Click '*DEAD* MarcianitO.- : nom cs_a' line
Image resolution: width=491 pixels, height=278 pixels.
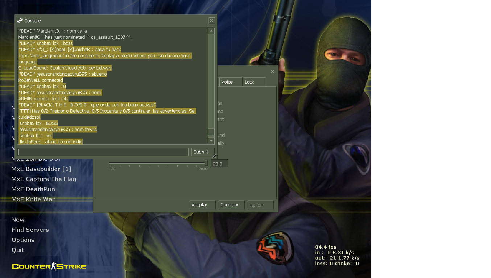tap(53, 31)
